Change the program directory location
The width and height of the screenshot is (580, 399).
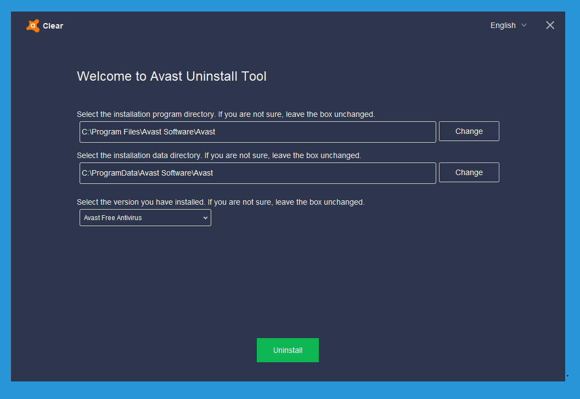(469, 131)
